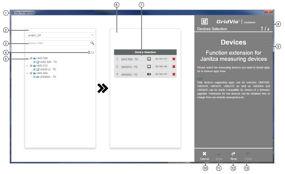The image size is (285, 174).
Task: Click the device icon in the UMG604 - TD row
Action: [149, 74]
